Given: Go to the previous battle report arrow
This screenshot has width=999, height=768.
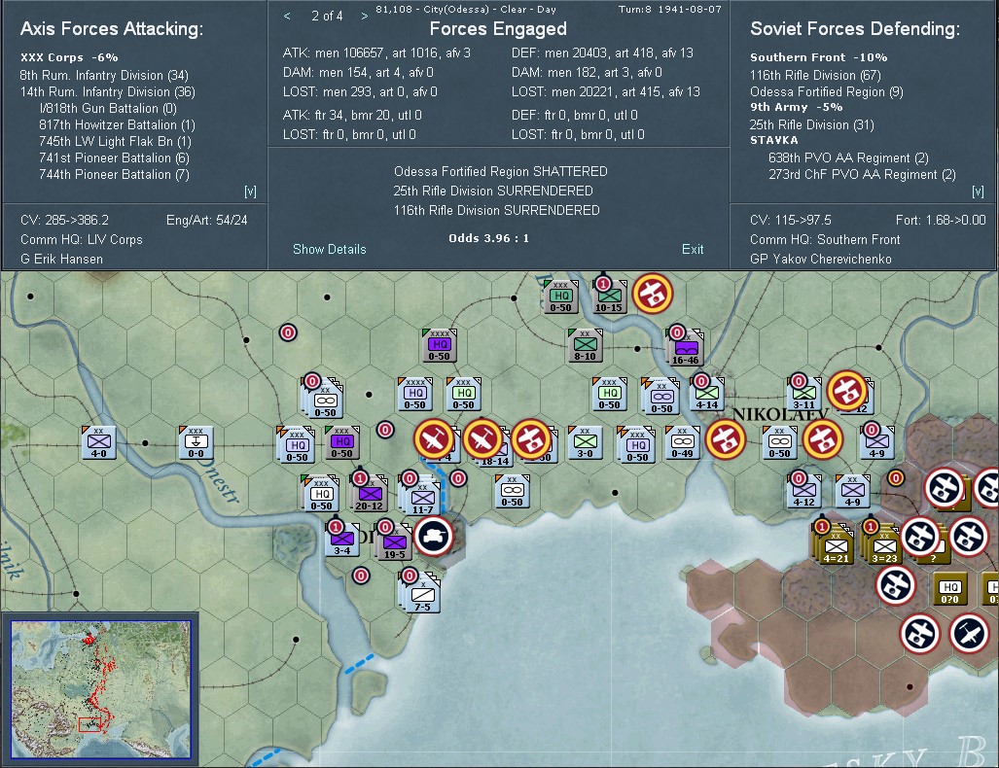Looking at the screenshot, I should point(287,16).
